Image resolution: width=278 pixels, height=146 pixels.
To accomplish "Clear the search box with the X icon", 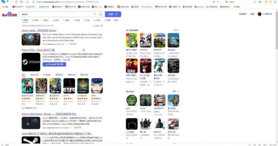I will pyautogui.click(x=95, y=14).
